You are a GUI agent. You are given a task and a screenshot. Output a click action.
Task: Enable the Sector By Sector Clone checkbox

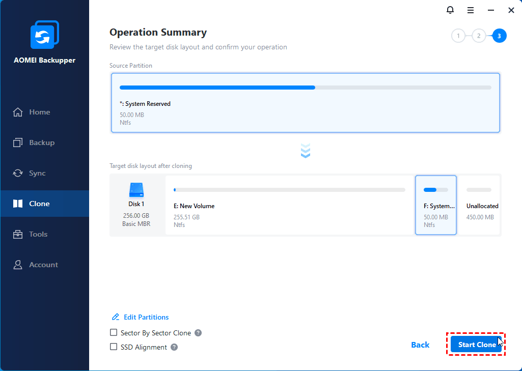click(x=114, y=333)
